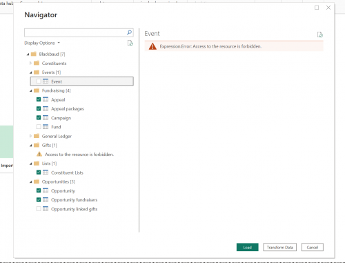The image size is (345, 267).
Task: Click the refresh preview icon beside Event
Action: [x=320, y=34]
